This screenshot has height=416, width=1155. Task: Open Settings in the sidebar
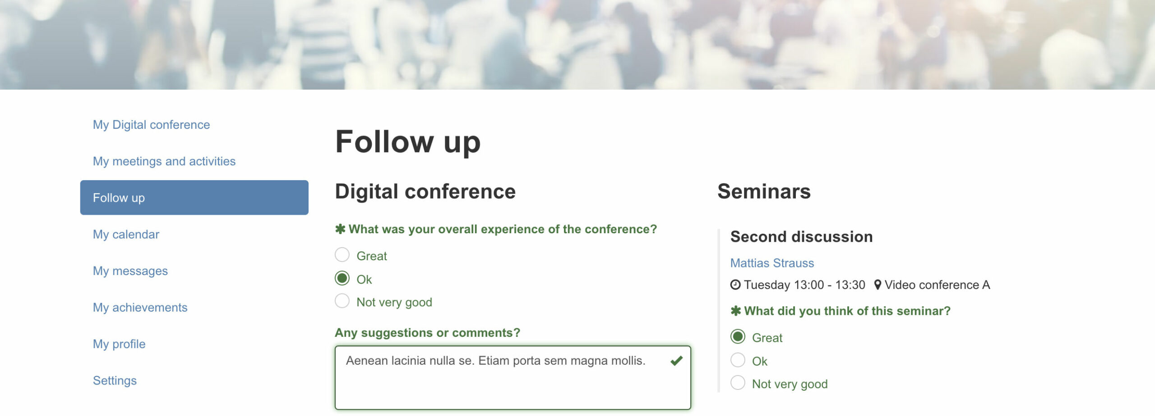point(115,381)
